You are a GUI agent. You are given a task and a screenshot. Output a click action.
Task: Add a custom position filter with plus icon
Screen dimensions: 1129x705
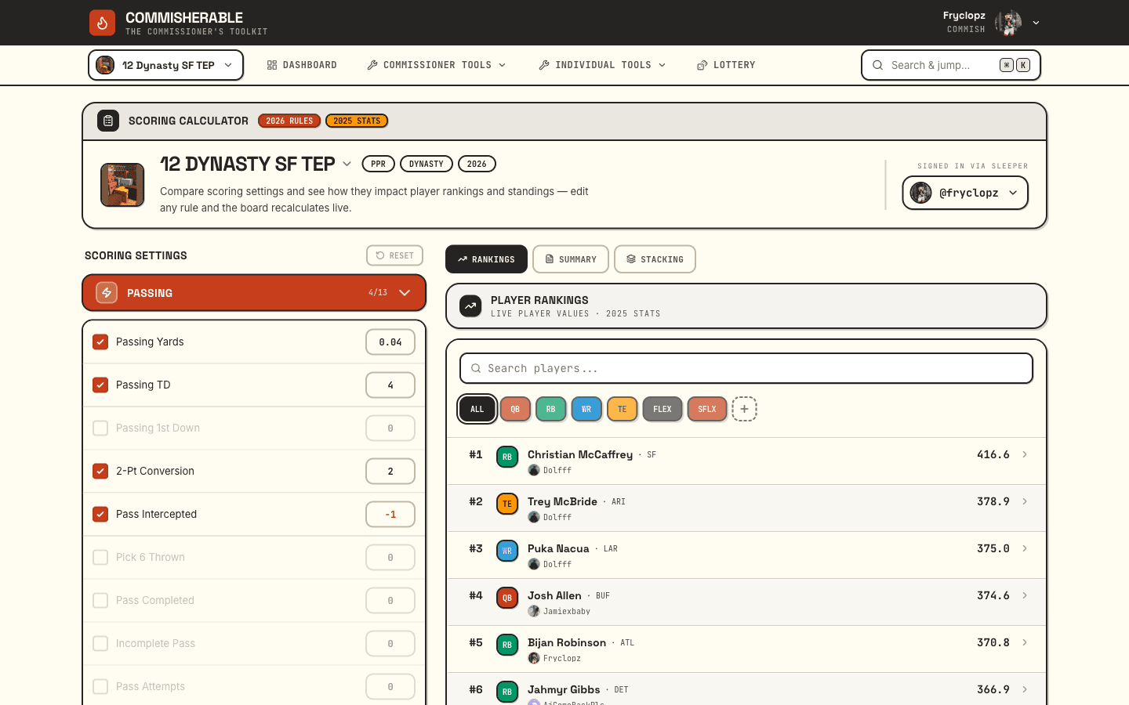point(744,409)
